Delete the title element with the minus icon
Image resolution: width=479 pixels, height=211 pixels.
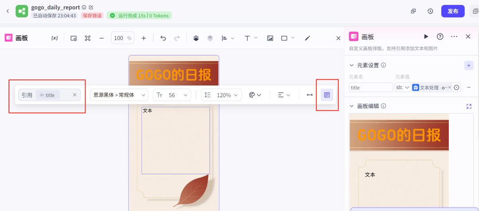469,87
